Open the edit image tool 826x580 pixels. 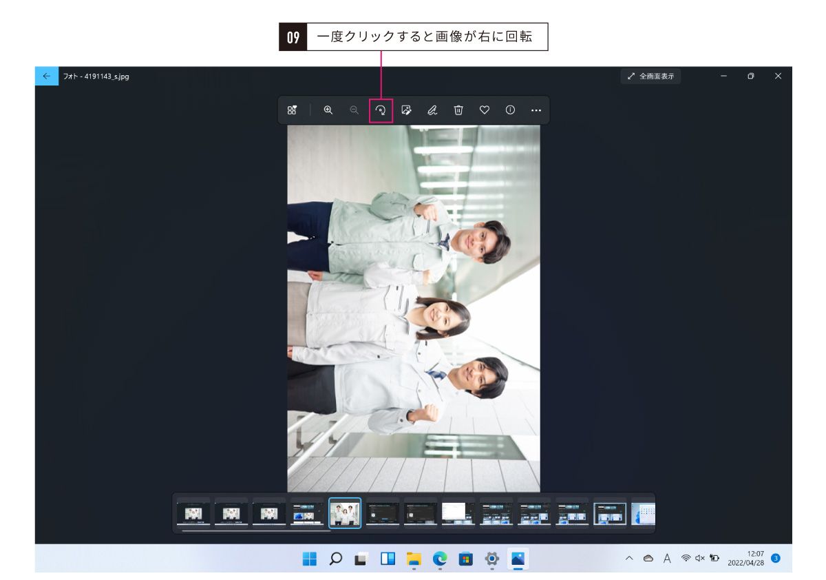[x=406, y=110]
